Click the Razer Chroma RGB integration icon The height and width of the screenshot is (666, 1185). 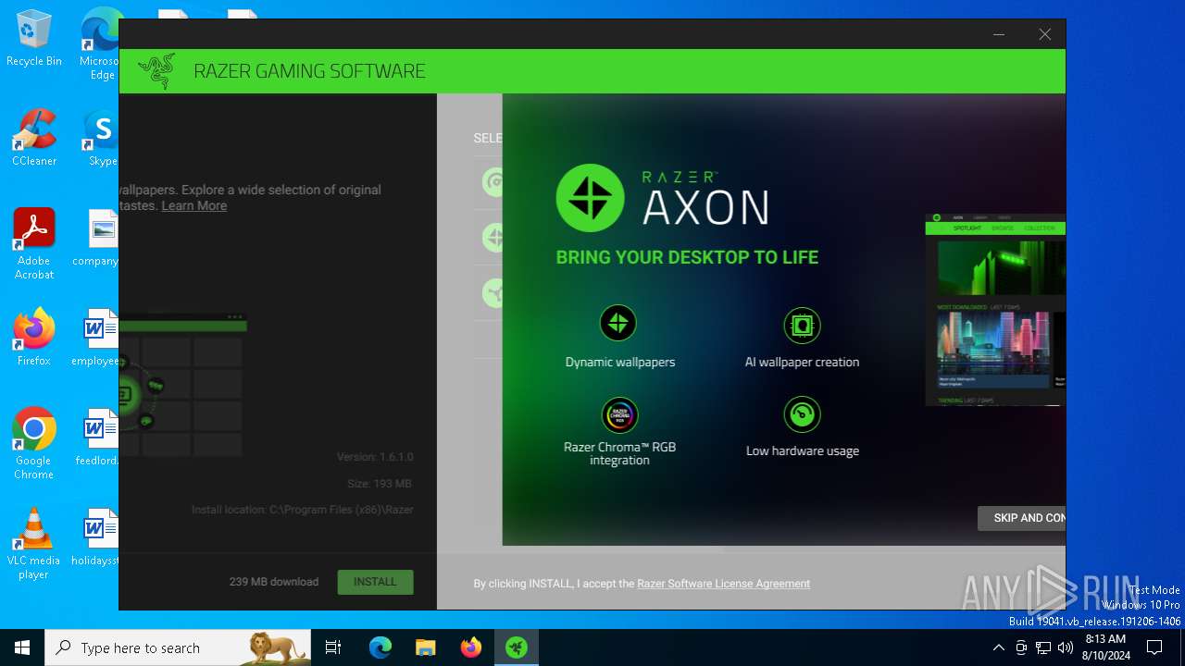619,415
